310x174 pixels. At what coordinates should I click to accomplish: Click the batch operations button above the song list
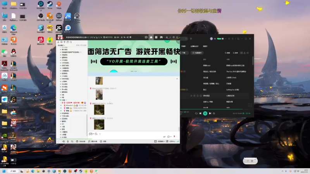[197, 53]
